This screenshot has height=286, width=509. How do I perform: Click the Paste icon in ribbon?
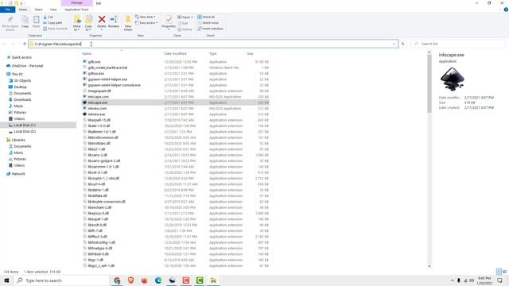coord(36,20)
